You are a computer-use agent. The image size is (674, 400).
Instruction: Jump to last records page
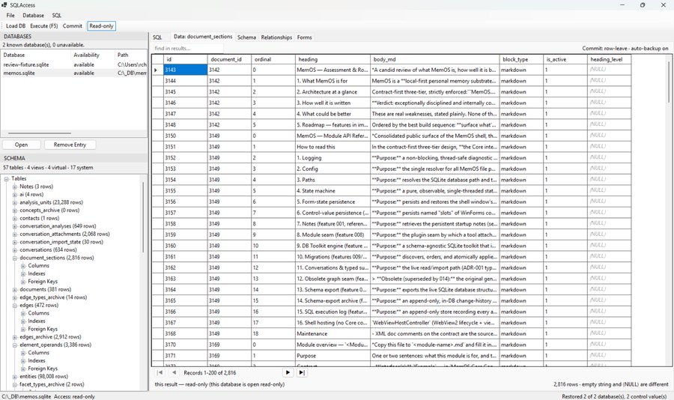pyautogui.click(x=302, y=373)
